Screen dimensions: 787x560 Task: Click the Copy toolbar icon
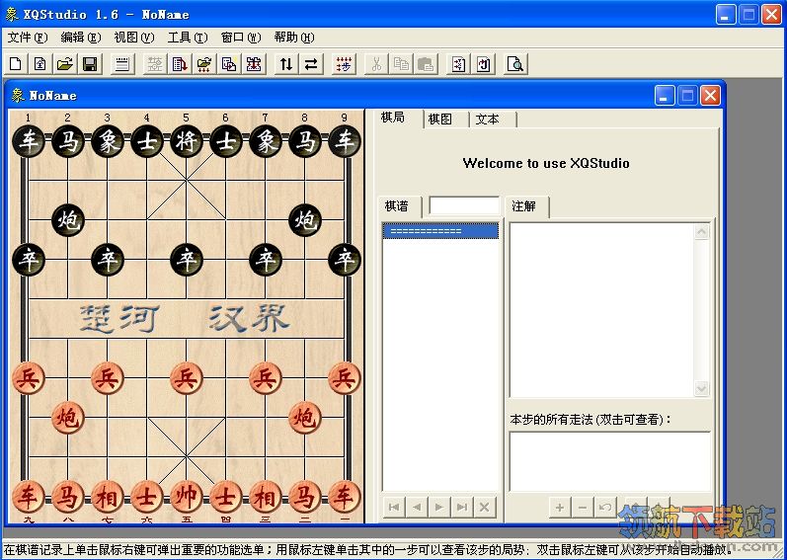pyautogui.click(x=401, y=64)
